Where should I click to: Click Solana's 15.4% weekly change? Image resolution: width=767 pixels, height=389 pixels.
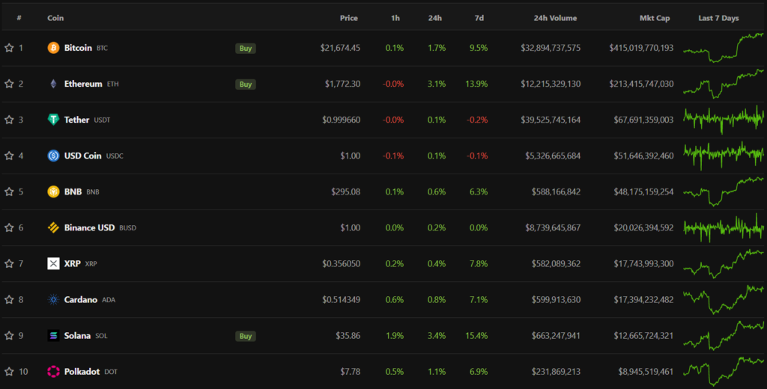pyautogui.click(x=476, y=336)
